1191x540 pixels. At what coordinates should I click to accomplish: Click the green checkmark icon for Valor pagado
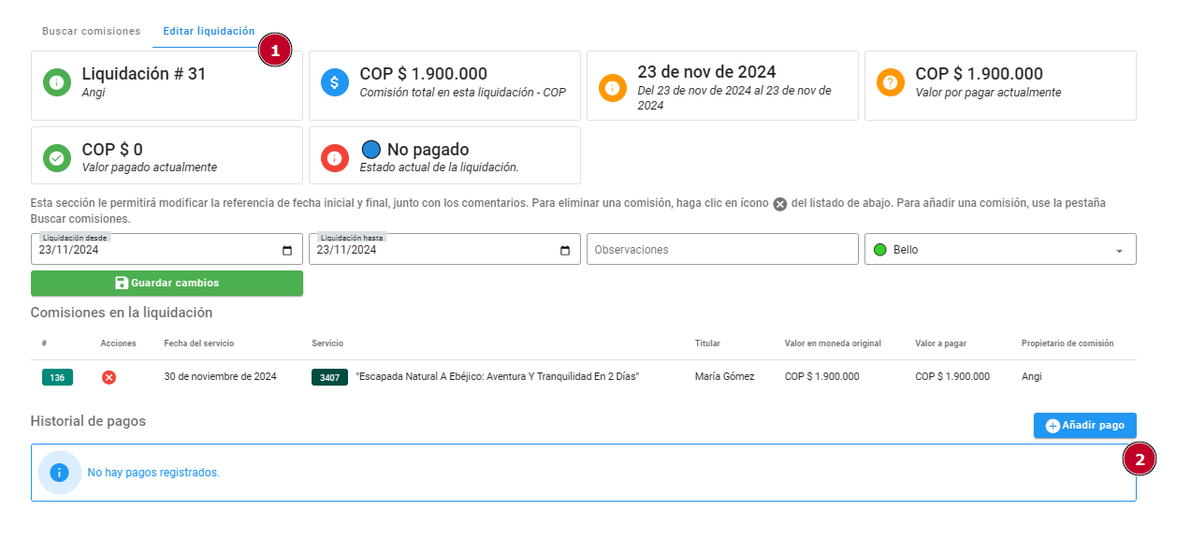click(x=57, y=158)
